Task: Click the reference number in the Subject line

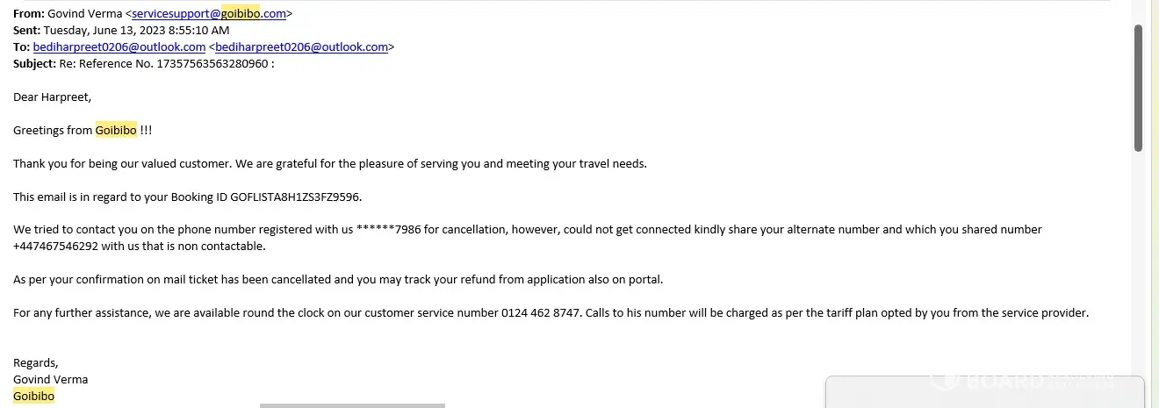Action: [212, 64]
